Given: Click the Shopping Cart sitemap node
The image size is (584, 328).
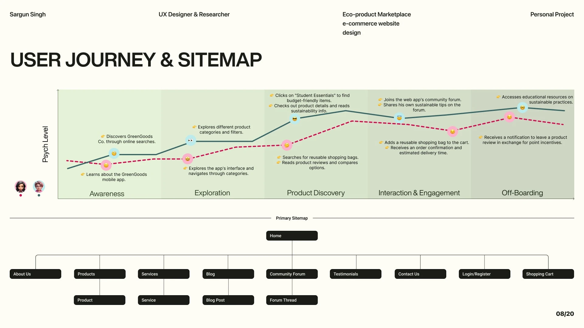Looking at the screenshot, I should click(548, 274).
